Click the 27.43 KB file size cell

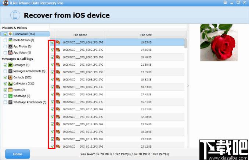click(146, 95)
